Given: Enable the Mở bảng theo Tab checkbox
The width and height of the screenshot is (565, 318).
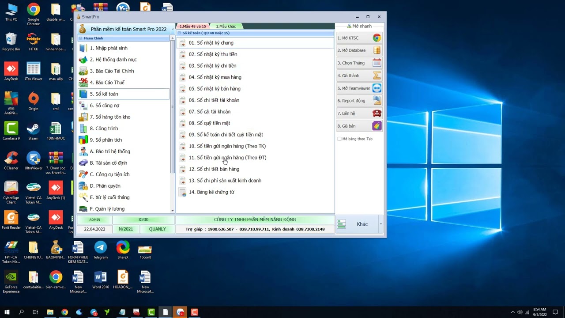Looking at the screenshot, I should [339, 139].
